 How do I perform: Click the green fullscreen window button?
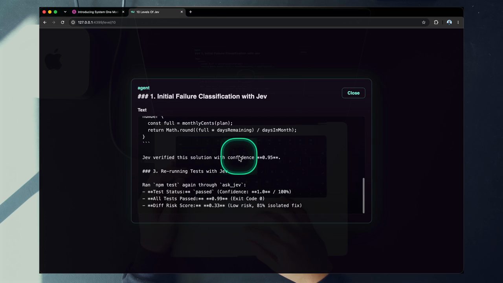coord(55,12)
